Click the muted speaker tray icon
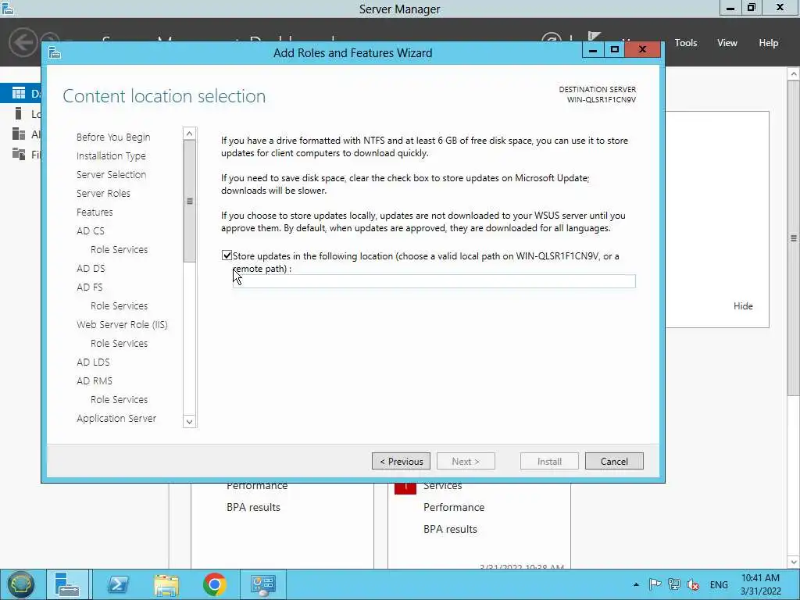 click(693, 584)
